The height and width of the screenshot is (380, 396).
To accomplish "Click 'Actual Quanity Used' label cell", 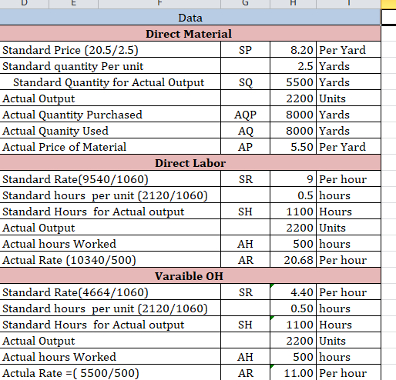I will pos(110,131).
